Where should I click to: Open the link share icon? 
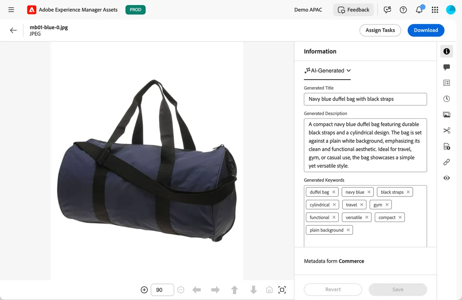point(447,162)
